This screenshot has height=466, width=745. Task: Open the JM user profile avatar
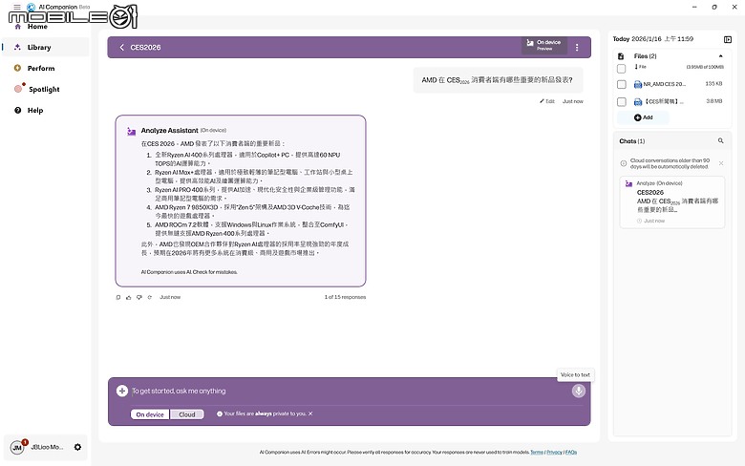point(16,448)
